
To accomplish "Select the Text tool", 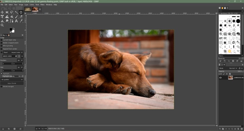I will [16, 21].
